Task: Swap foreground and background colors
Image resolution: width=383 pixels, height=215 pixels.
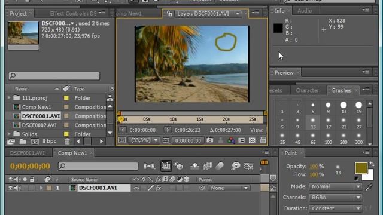Action: [372, 164]
